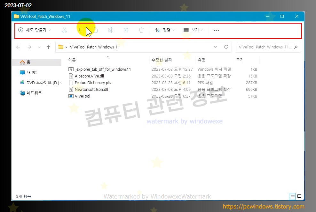Image resolution: width=316 pixels, height=212 pixels.
Task: Close the ViVeTool_Patch_Windows_11 window
Action: pyautogui.click(x=297, y=16)
